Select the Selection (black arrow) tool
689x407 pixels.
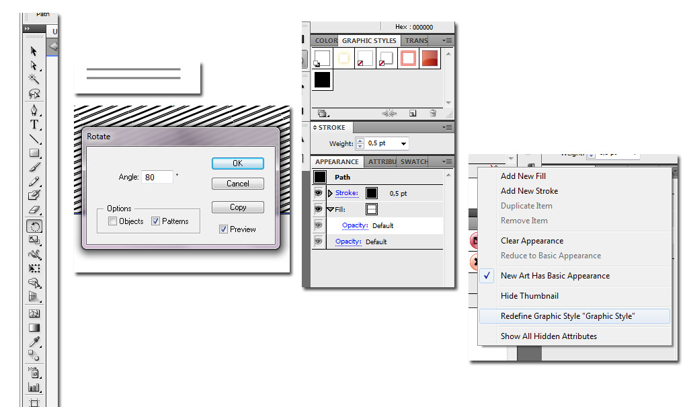click(x=34, y=51)
